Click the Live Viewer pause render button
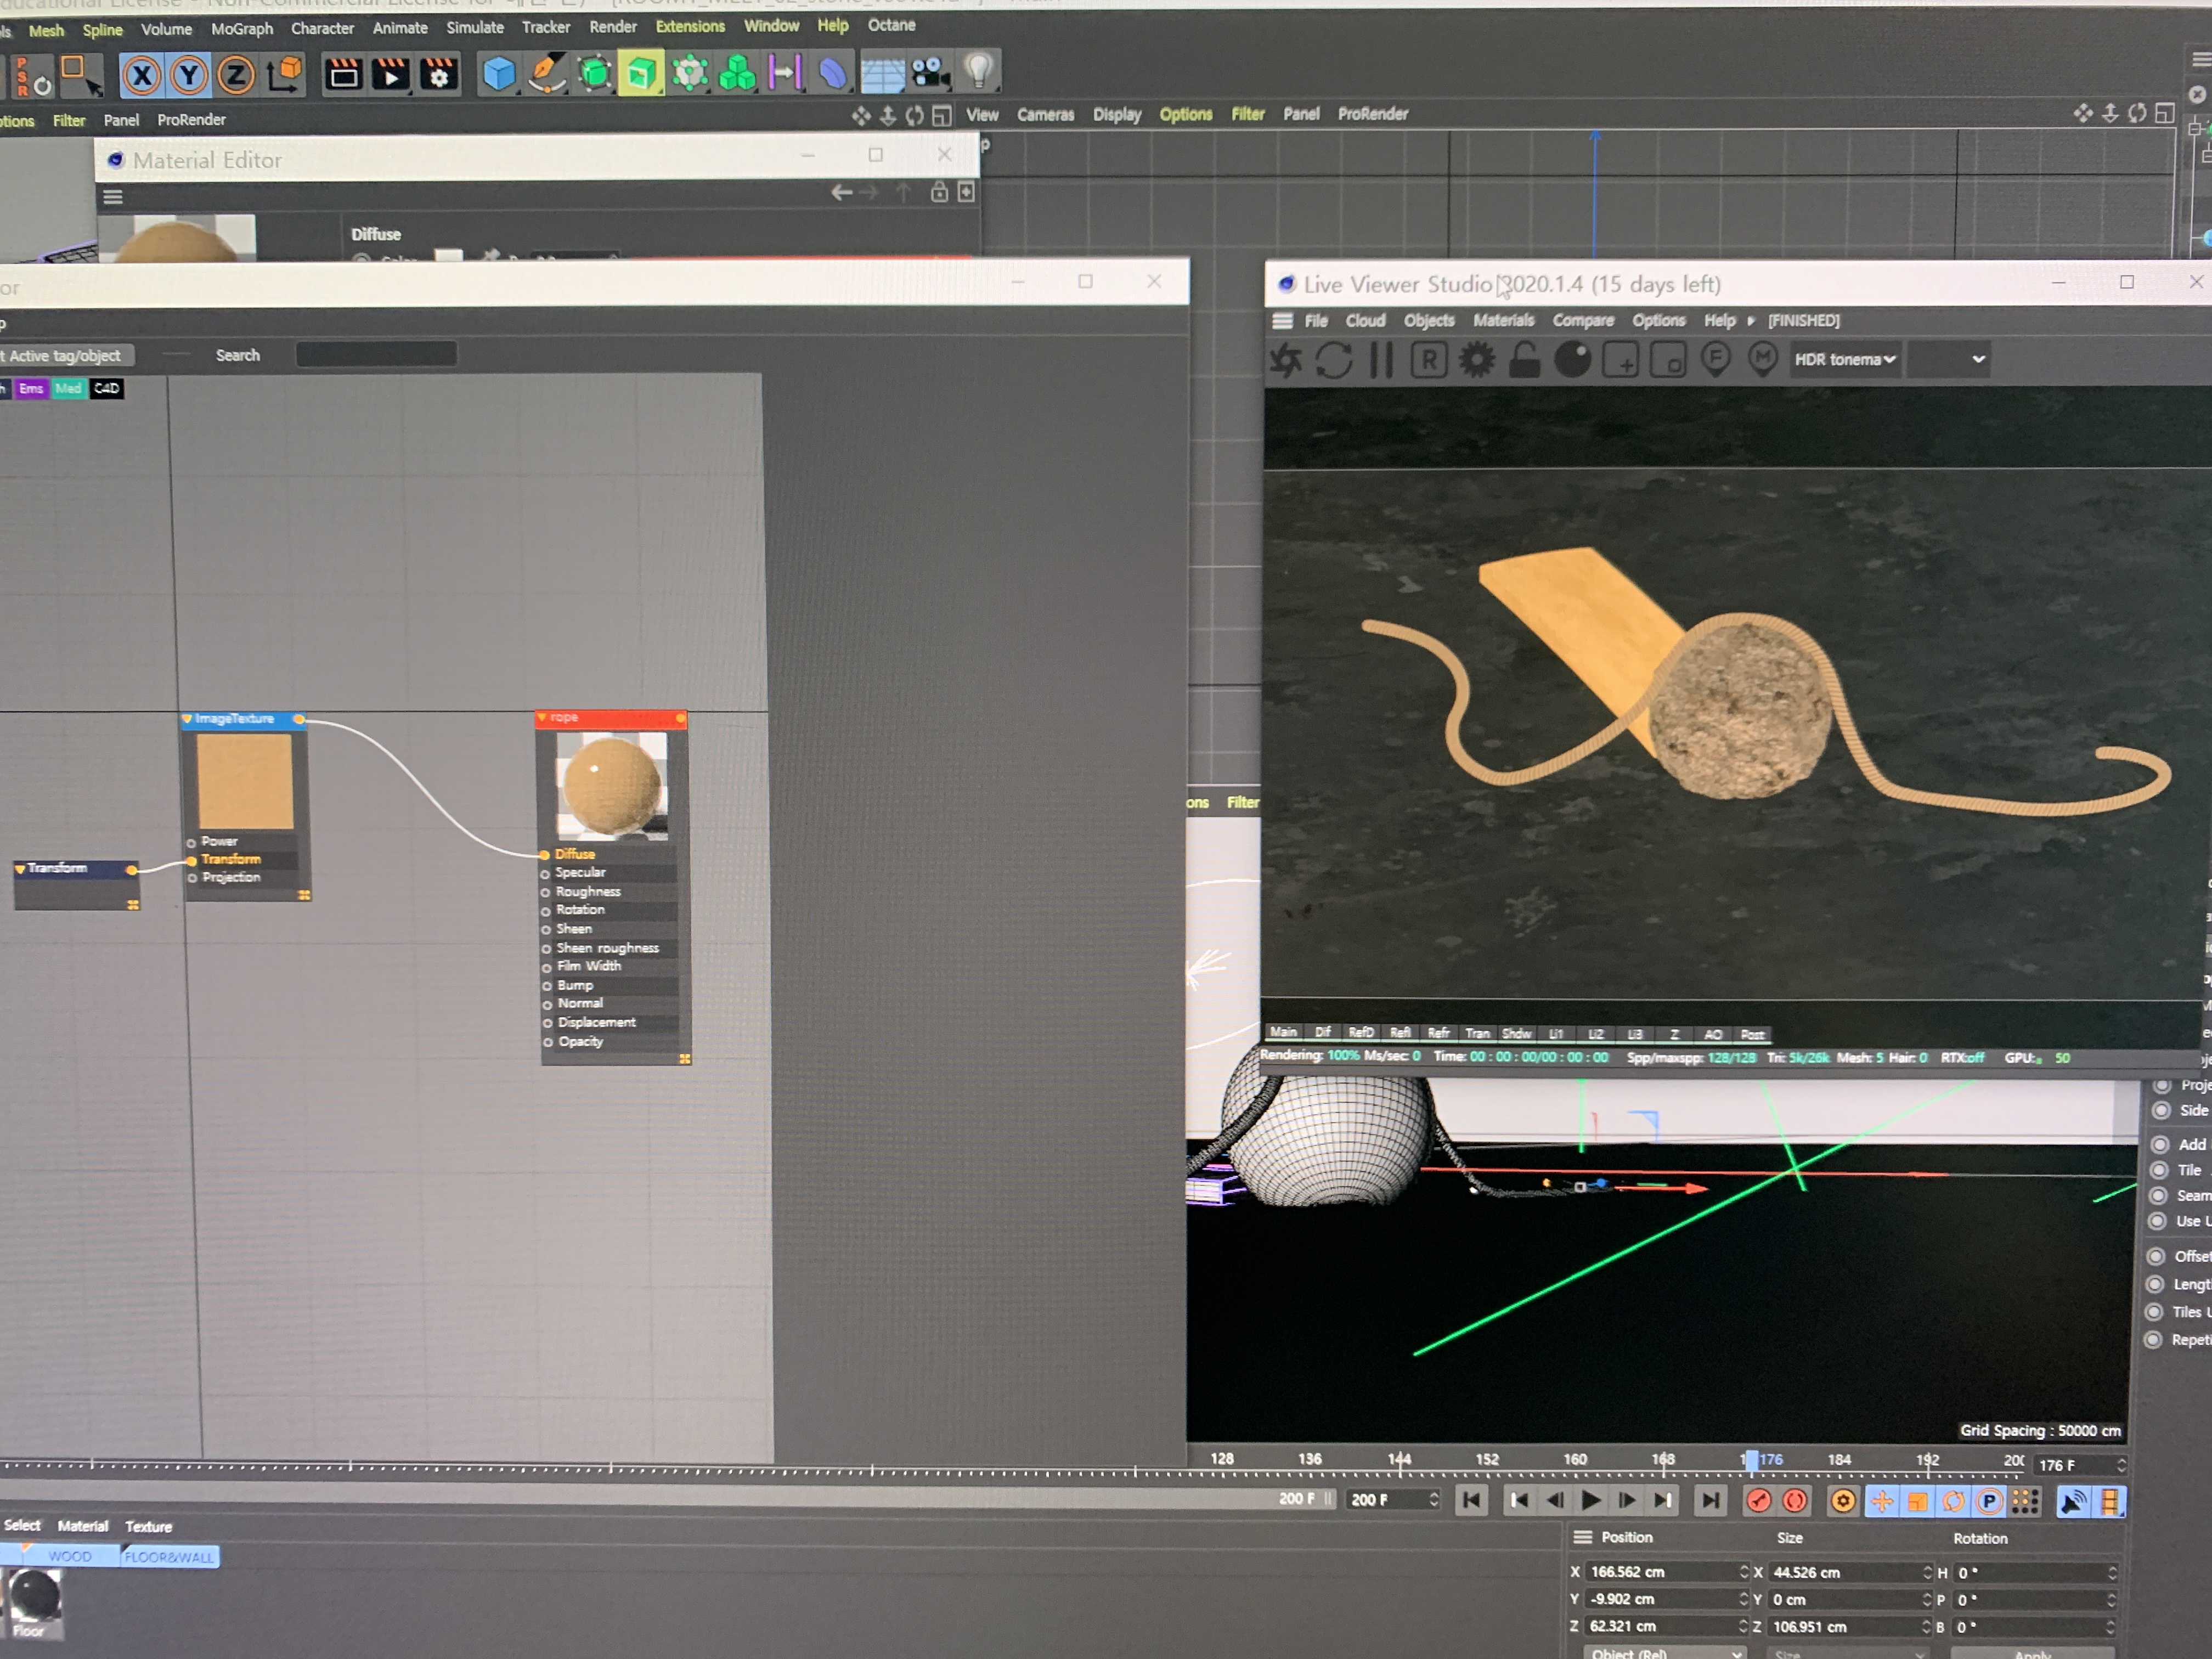The height and width of the screenshot is (1659, 2212). (1381, 360)
